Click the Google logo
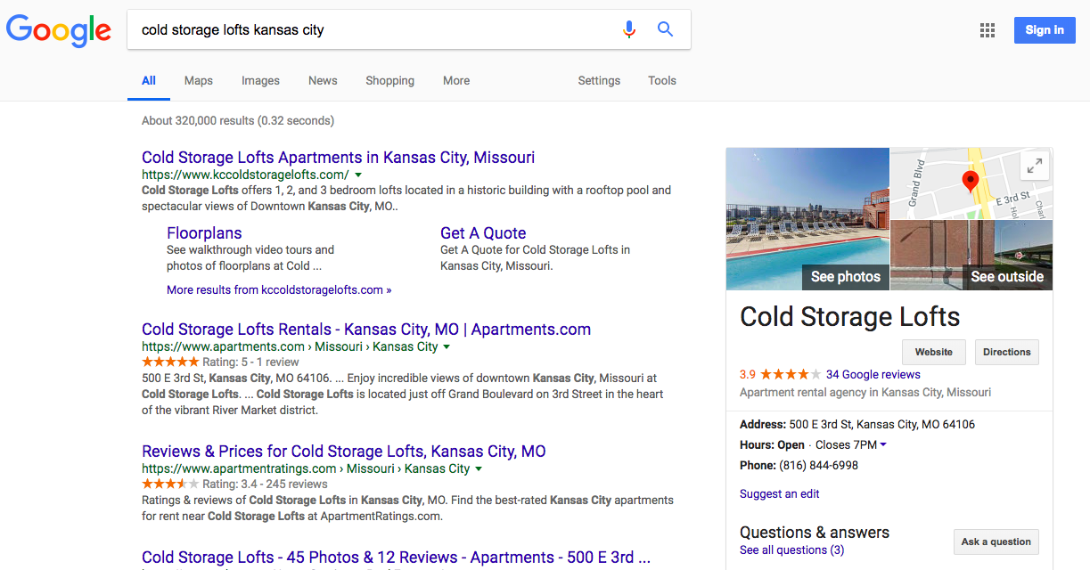 (59, 30)
